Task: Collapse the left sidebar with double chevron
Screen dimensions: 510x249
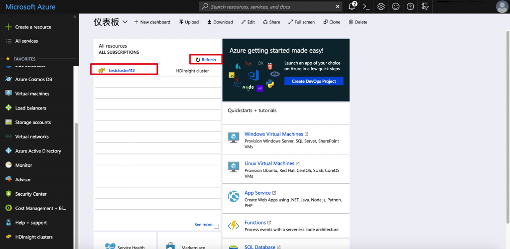Action: click(x=75, y=16)
